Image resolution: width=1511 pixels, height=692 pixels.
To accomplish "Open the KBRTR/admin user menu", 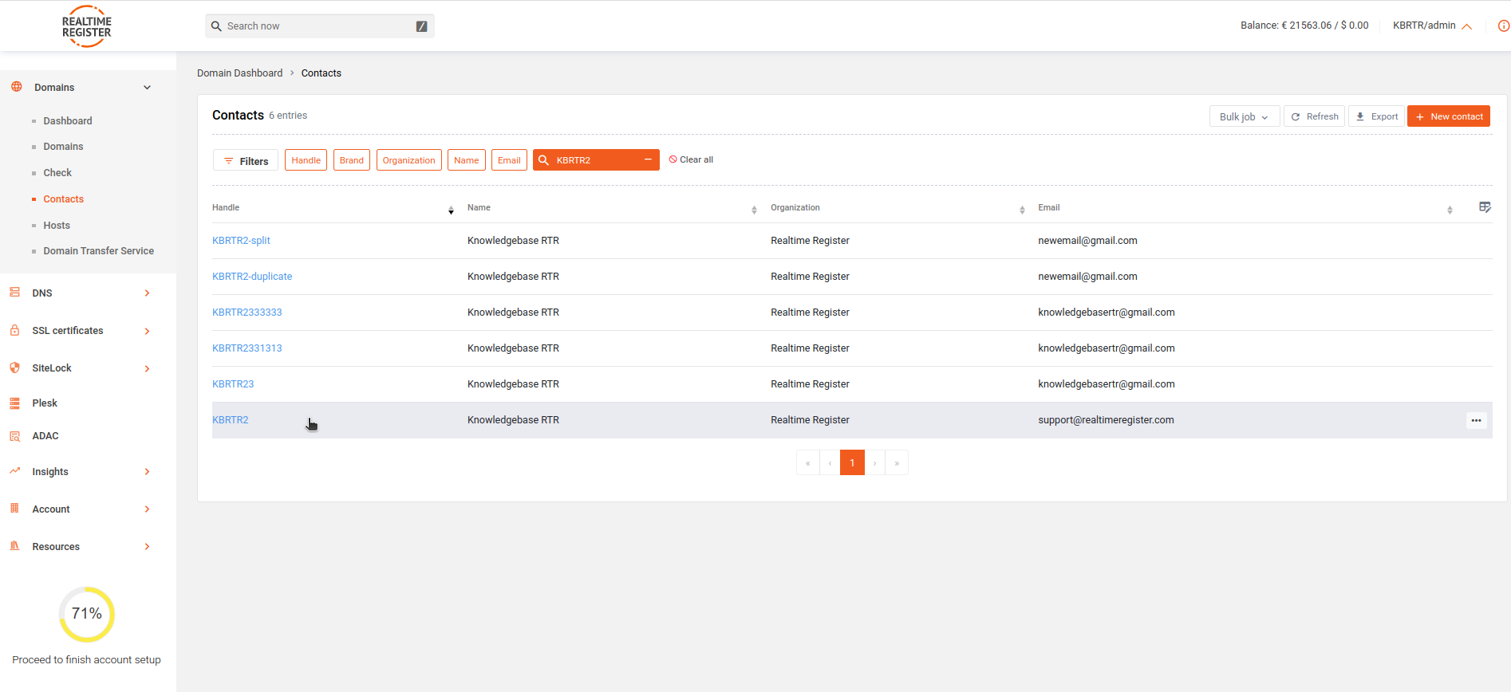I will point(1432,26).
